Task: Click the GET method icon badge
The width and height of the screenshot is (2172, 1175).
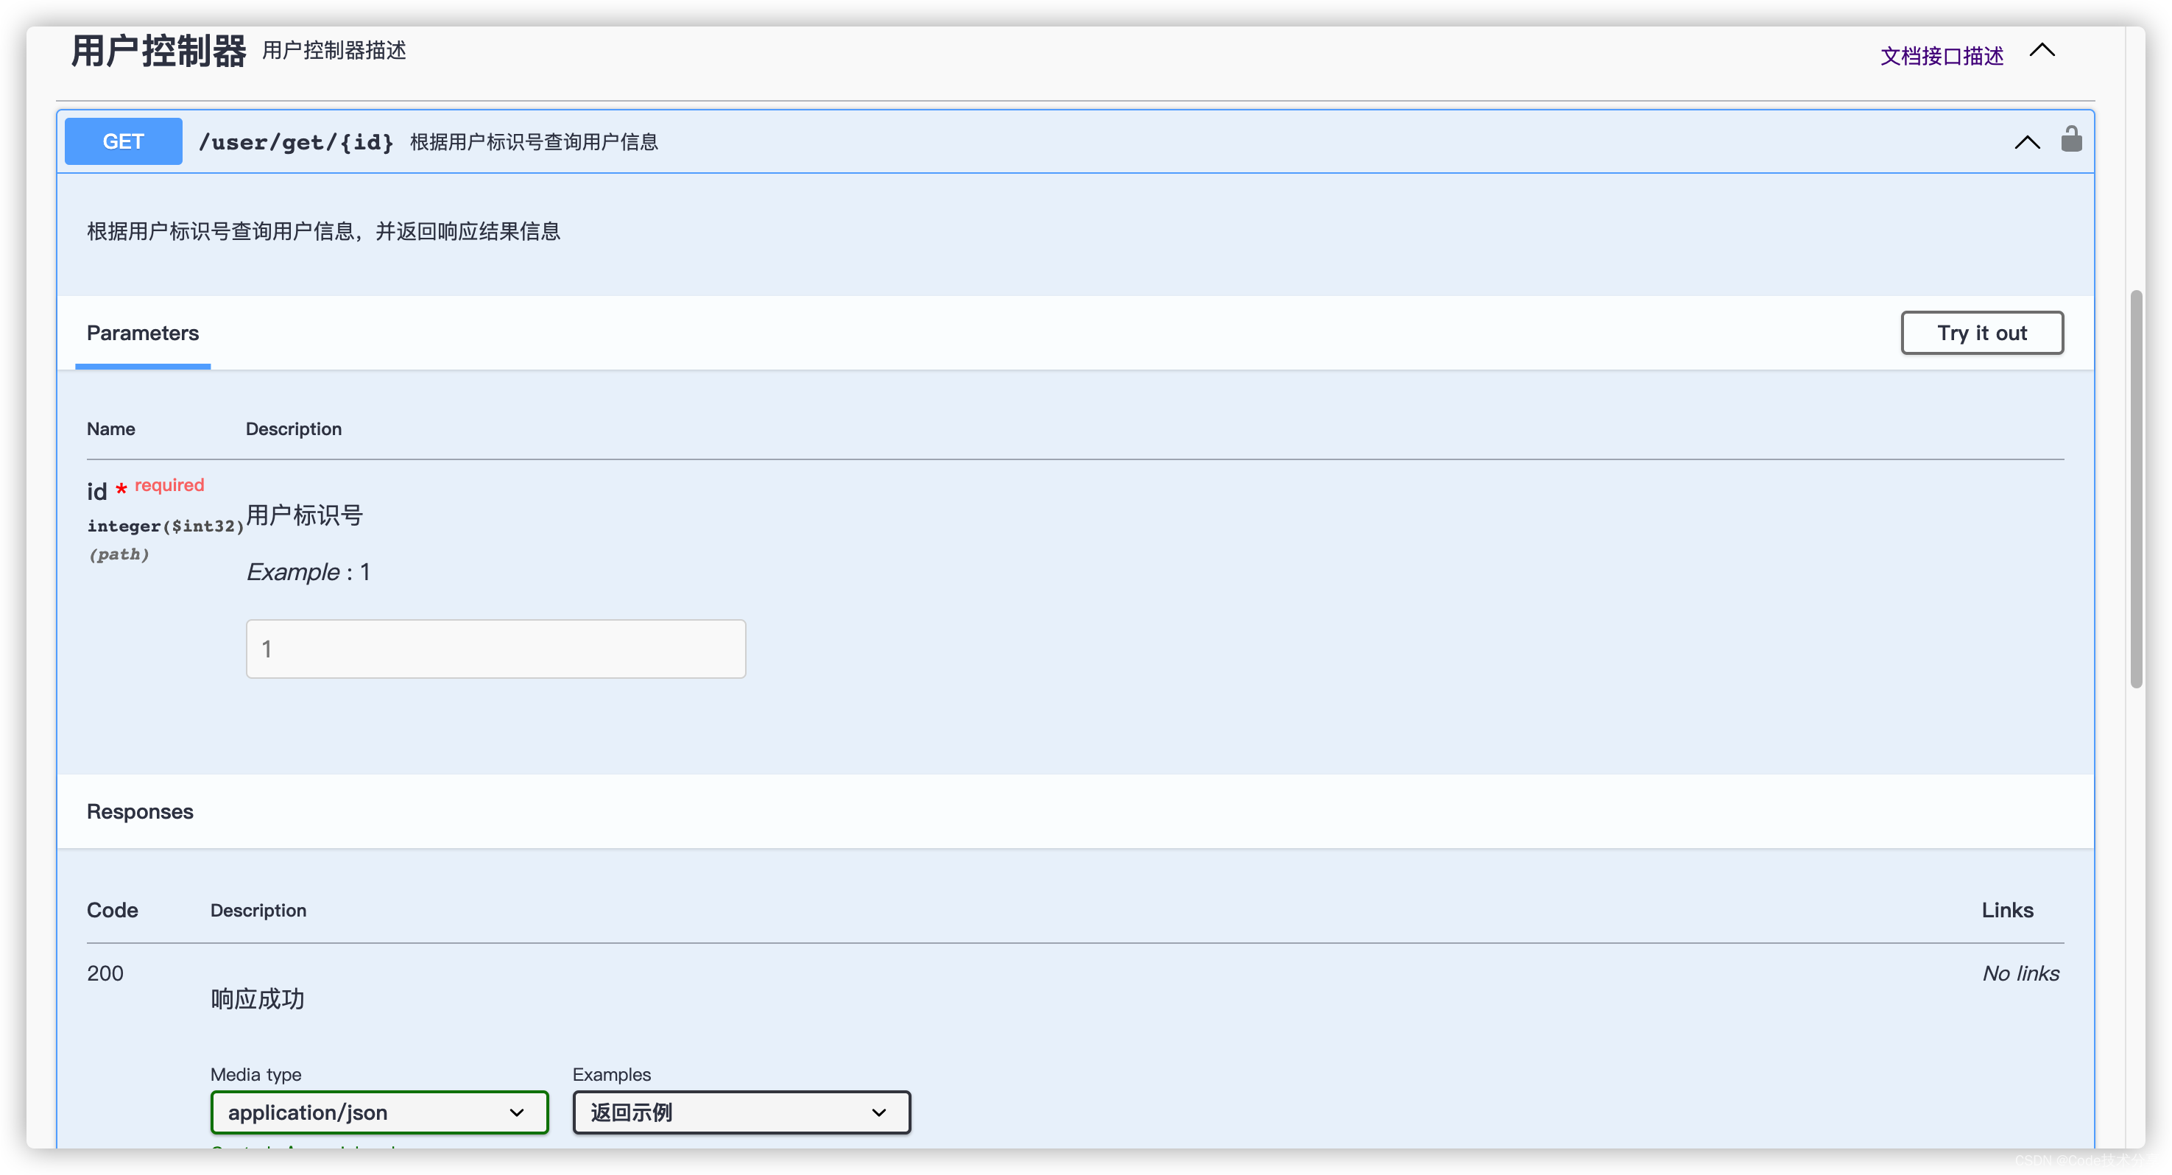Action: [x=123, y=141]
